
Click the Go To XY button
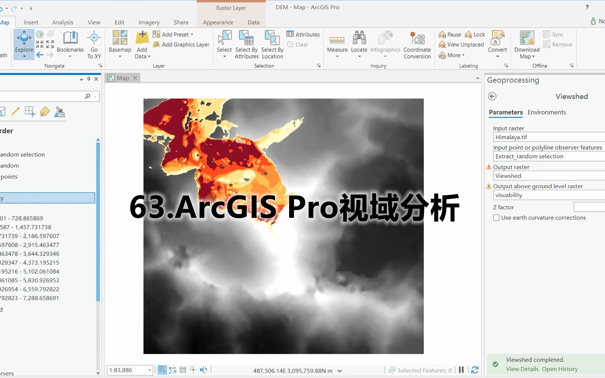tap(94, 45)
